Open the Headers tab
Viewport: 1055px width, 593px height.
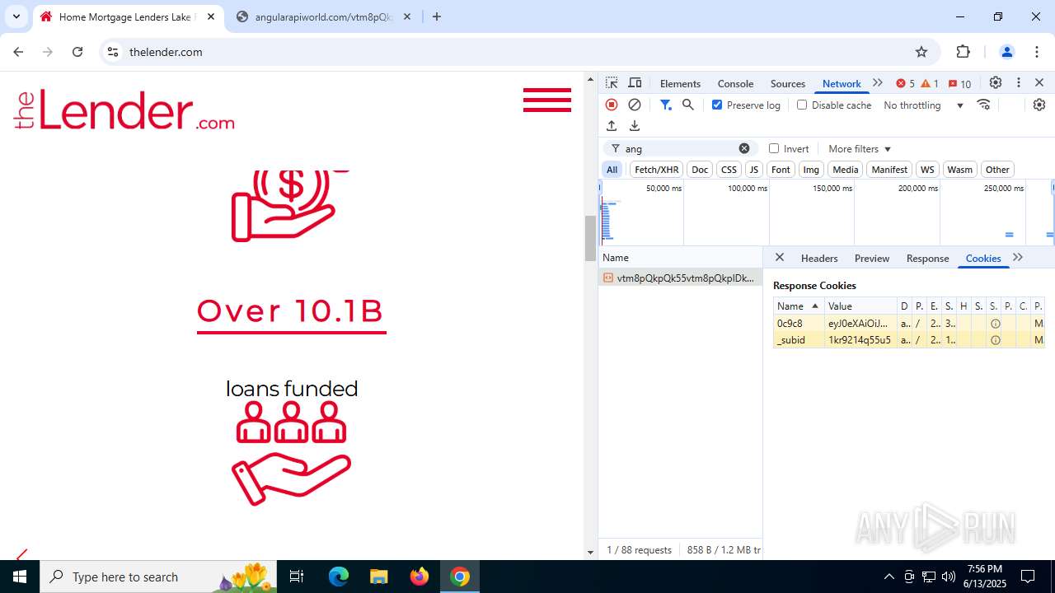[x=819, y=258]
